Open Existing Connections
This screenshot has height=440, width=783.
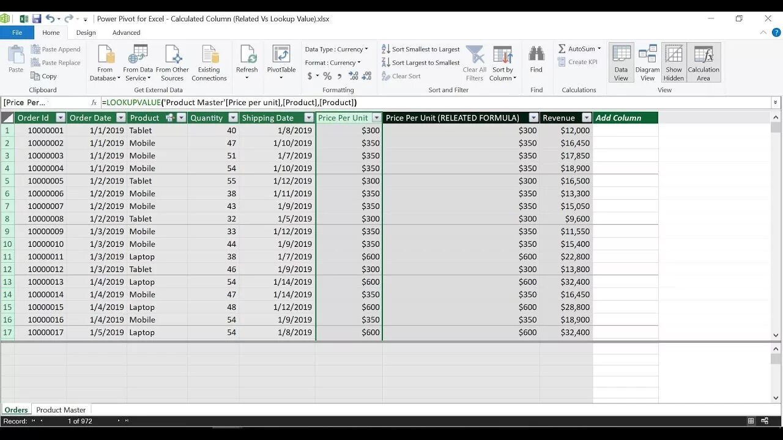coord(209,63)
